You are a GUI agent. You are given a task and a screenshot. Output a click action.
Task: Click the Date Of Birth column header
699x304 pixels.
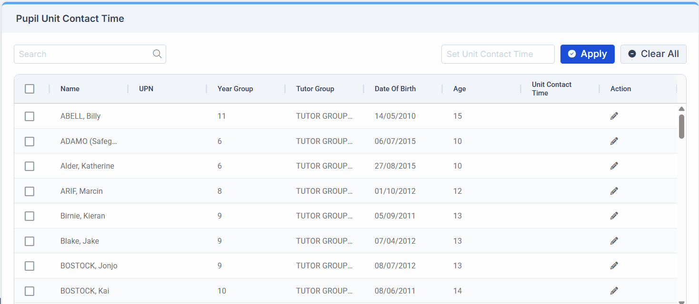[395, 89]
